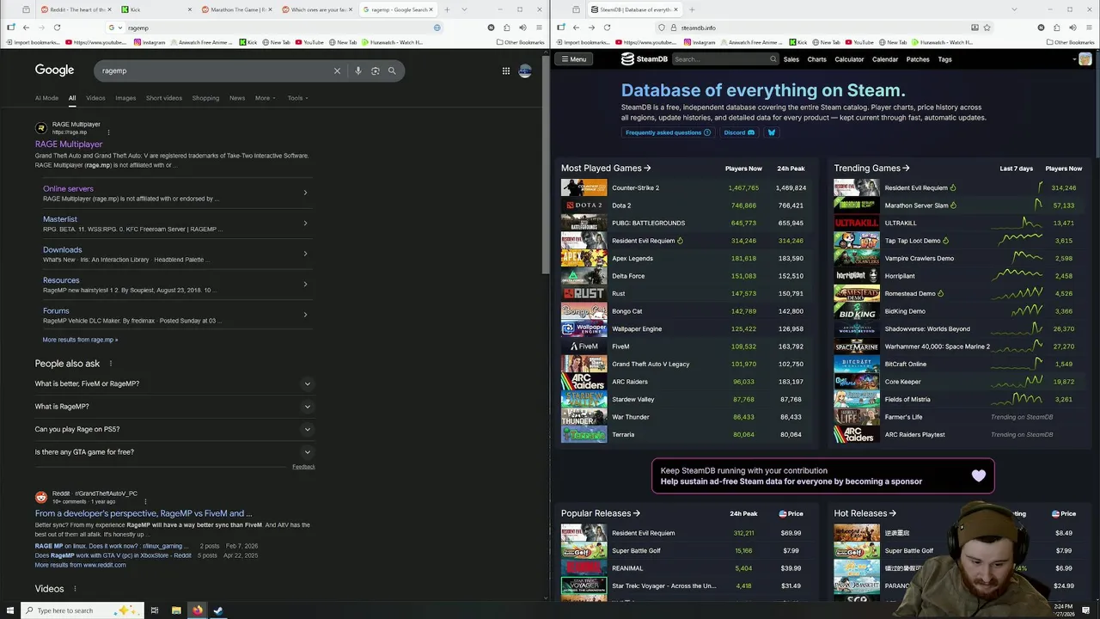Open the Sales item in SteamDB nav
This screenshot has height=619, width=1100.
[x=791, y=59]
